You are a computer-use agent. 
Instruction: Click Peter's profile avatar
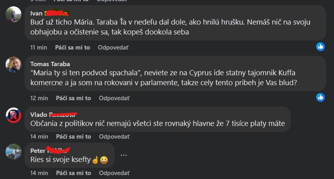pos(13,152)
